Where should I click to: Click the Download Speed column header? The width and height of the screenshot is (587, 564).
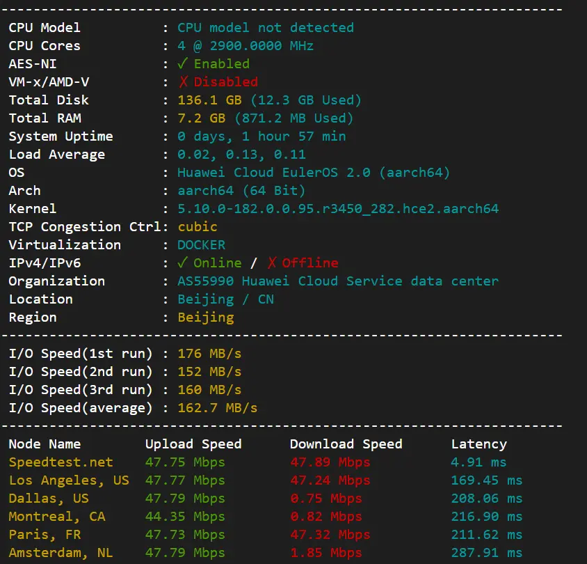click(x=346, y=444)
